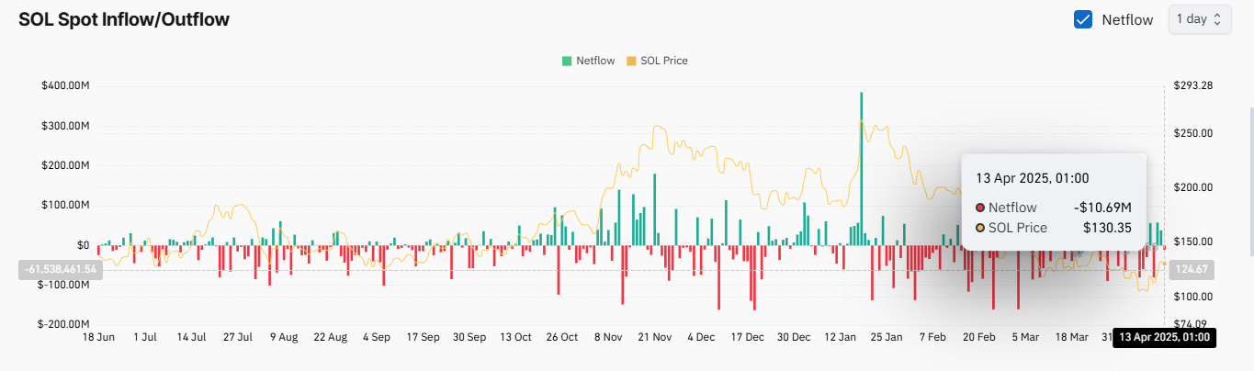This screenshot has width=1254, height=371.
Task: Toggle the yellow SOL Price legend swatch
Action: (x=630, y=61)
